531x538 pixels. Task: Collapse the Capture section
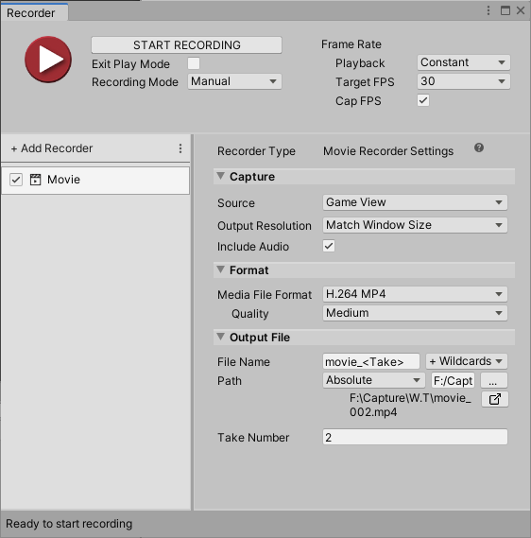tap(221, 177)
